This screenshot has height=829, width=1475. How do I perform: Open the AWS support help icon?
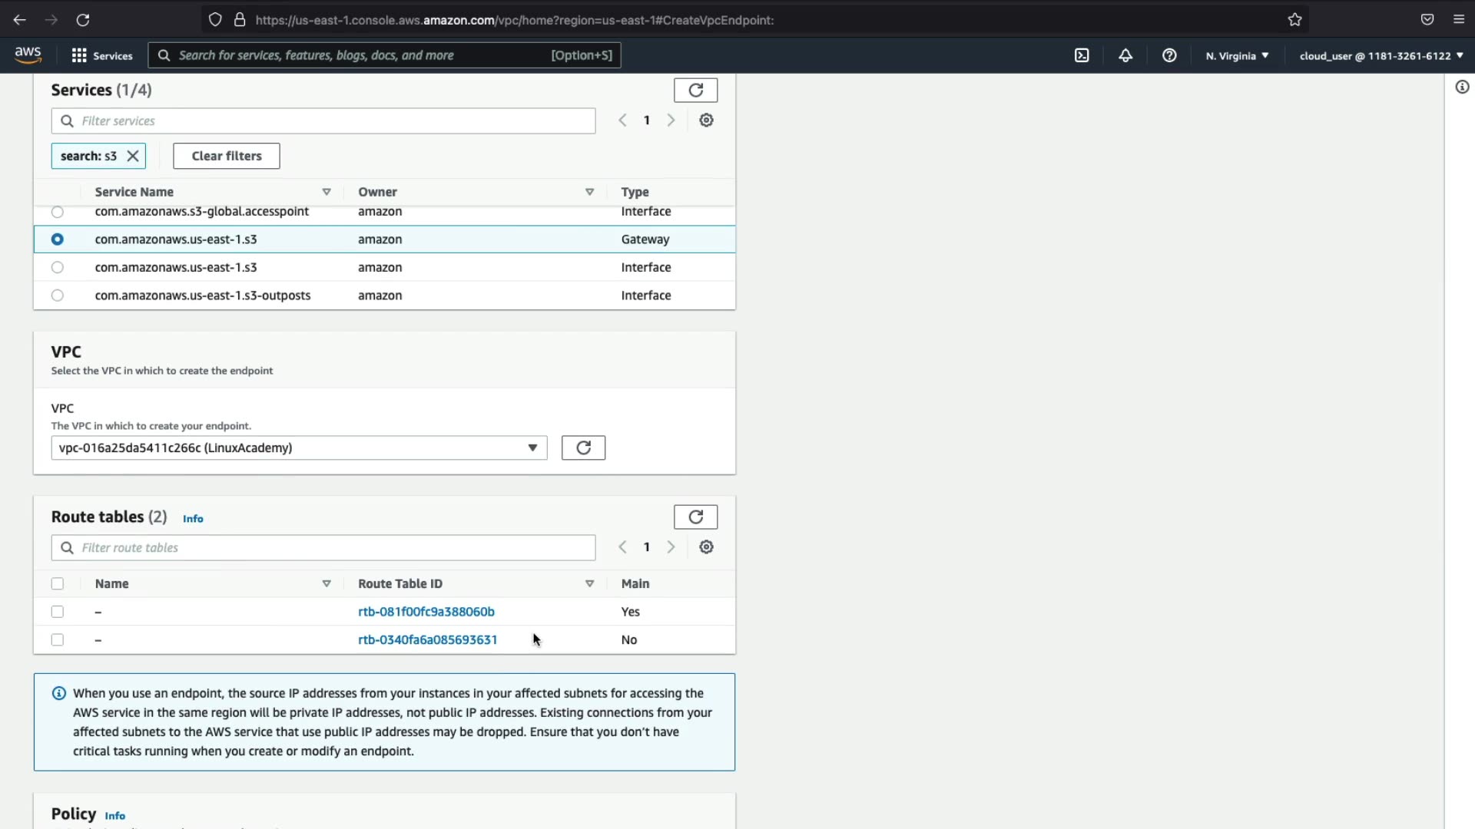(x=1169, y=55)
